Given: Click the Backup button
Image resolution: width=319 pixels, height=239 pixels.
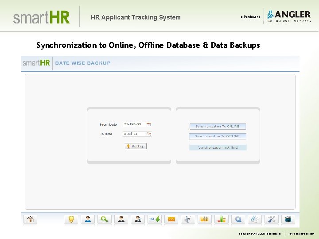Looking at the screenshot, I should (x=136, y=146).
